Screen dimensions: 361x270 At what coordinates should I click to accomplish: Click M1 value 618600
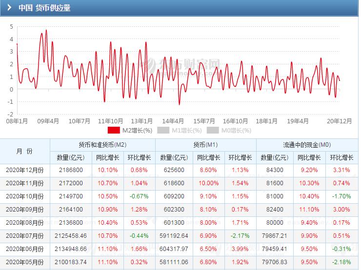[x=174, y=183]
